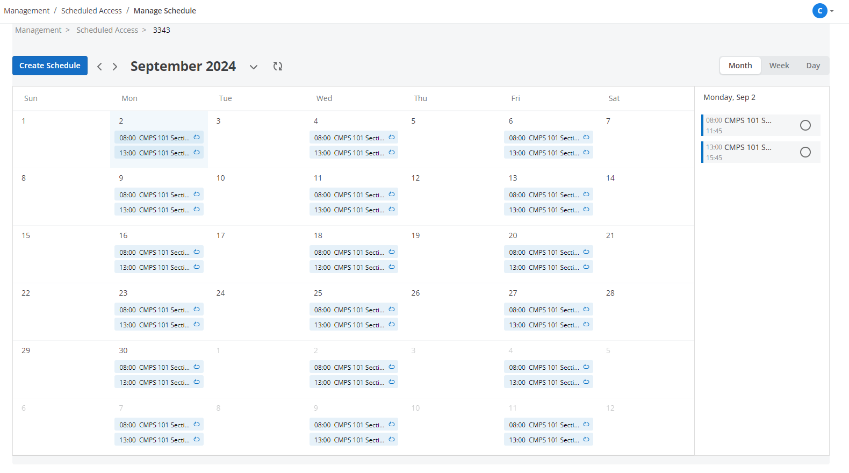Viewport: 849px width, 473px height.
Task: Click recurrence icon on Sep 27 08:00 event
Action: point(586,310)
